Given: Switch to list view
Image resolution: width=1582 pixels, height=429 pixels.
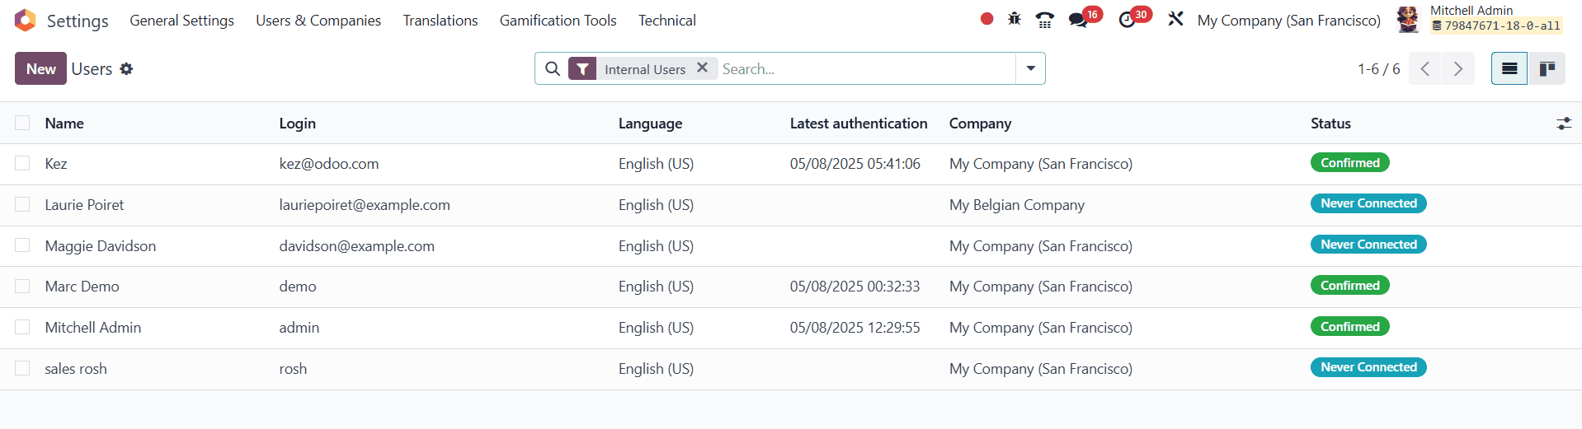Looking at the screenshot, I should pyautogui.click(x=1509, y=68).
